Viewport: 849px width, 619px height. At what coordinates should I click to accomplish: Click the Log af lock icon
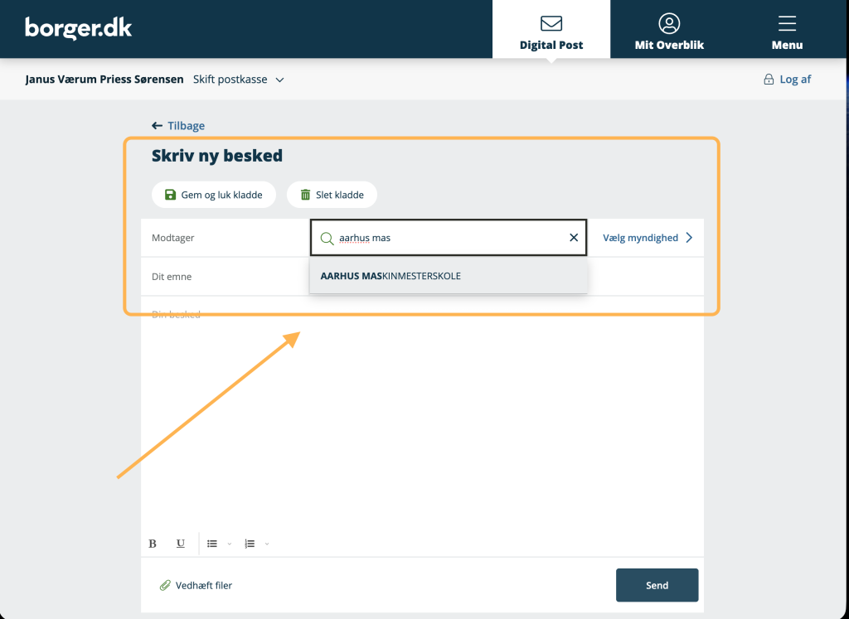click(x=769, y=80)
